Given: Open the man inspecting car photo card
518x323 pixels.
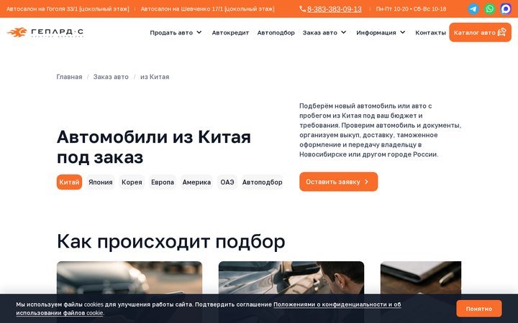Looking at the screenshot, I should click(x=291, y=278).
